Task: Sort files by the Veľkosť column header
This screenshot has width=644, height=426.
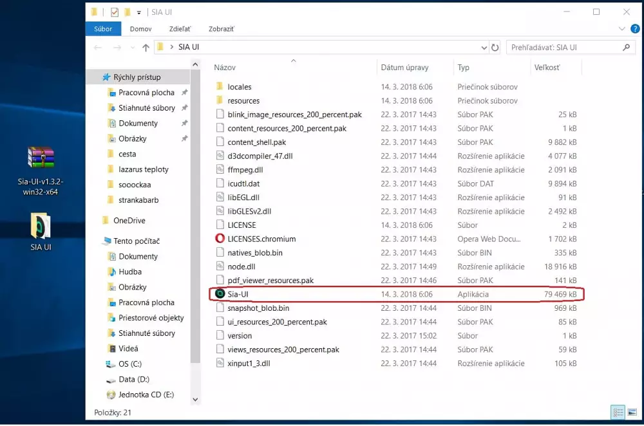Action: (547, 68)
